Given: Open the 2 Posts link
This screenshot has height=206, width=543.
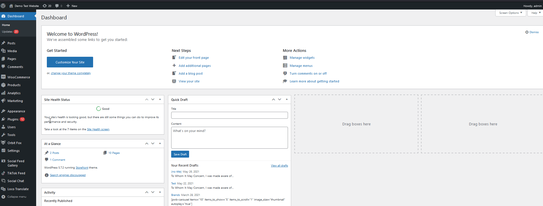Looking at the screenshot, I should click(x=54, y=153).
